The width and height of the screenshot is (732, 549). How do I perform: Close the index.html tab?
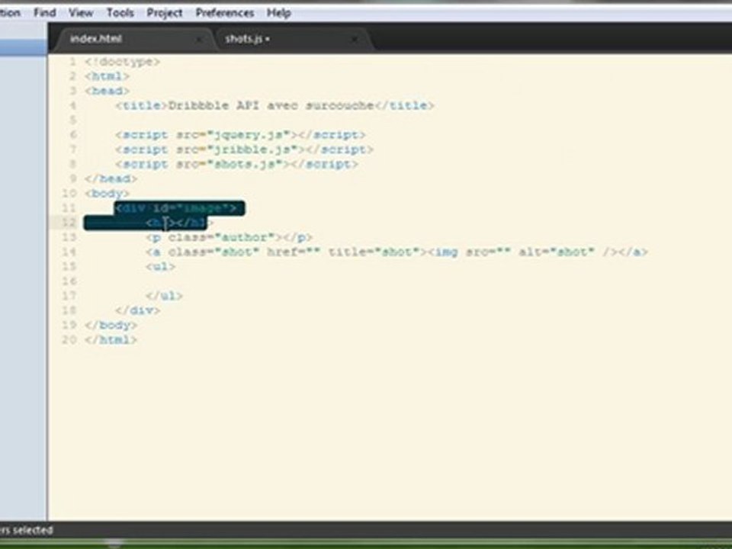(199, 39)
